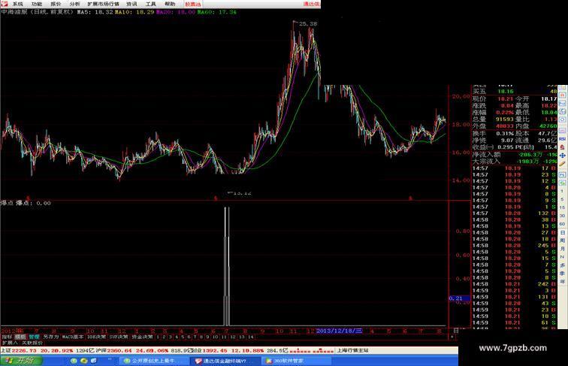Switch to 公开原创史上最牛 taskbar window
The height and width of the screenshot is (366, 568).
[x=153, y=361]
